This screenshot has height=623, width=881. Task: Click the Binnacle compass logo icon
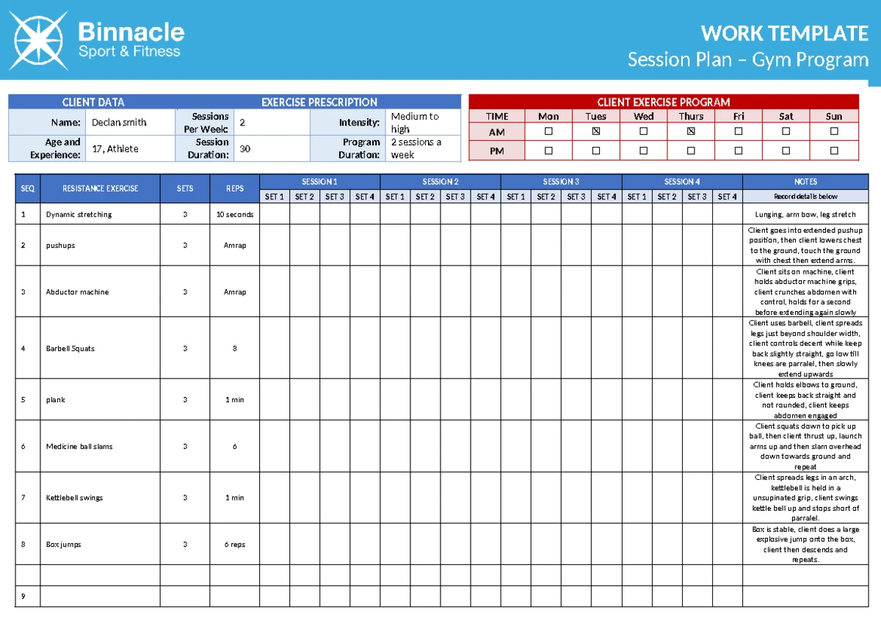tap(39, 40)
